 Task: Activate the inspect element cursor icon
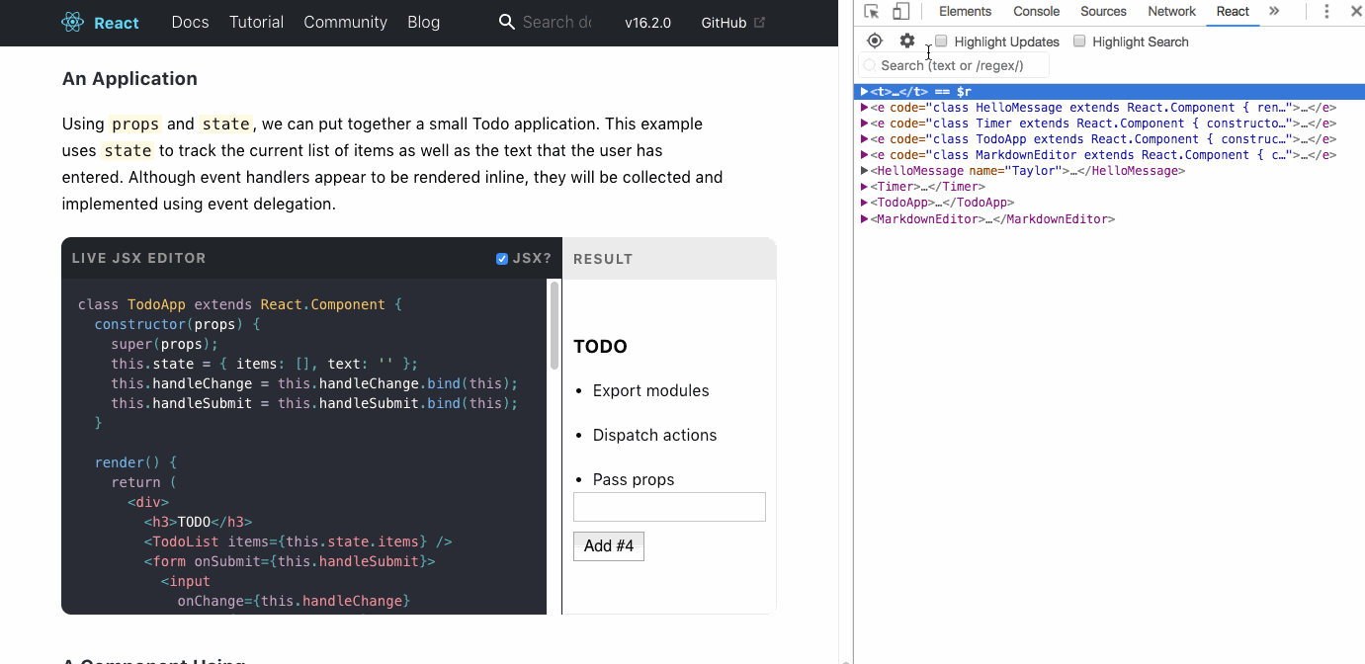872,12
